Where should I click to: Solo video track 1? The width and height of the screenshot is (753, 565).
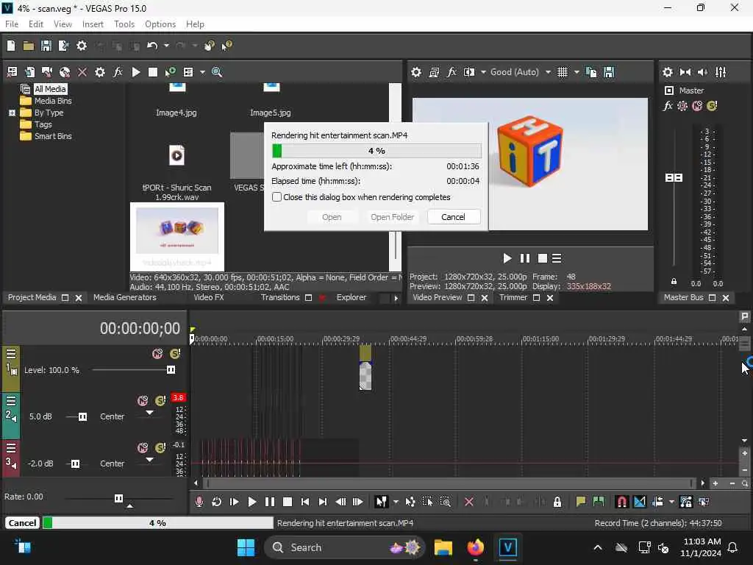(x=175, y=354)
